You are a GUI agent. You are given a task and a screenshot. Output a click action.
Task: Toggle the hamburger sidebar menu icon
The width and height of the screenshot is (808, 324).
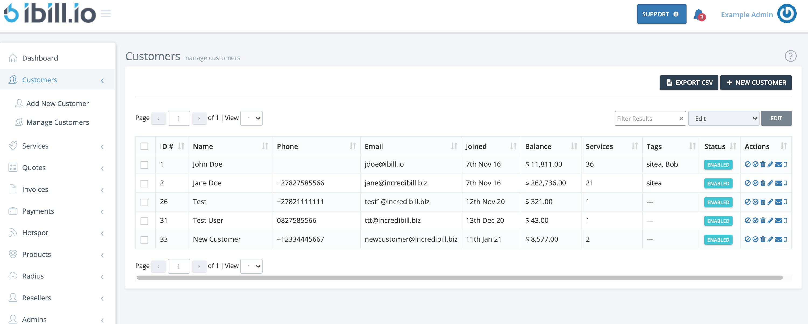coord(106,14)
